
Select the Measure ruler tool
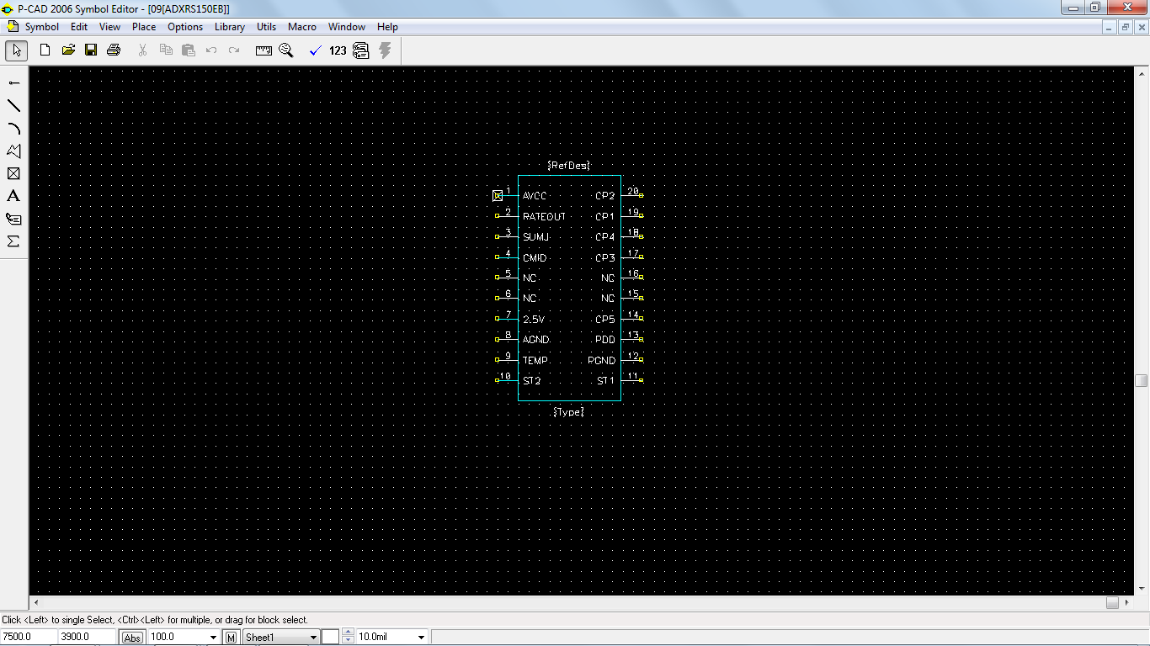[264, 50]
